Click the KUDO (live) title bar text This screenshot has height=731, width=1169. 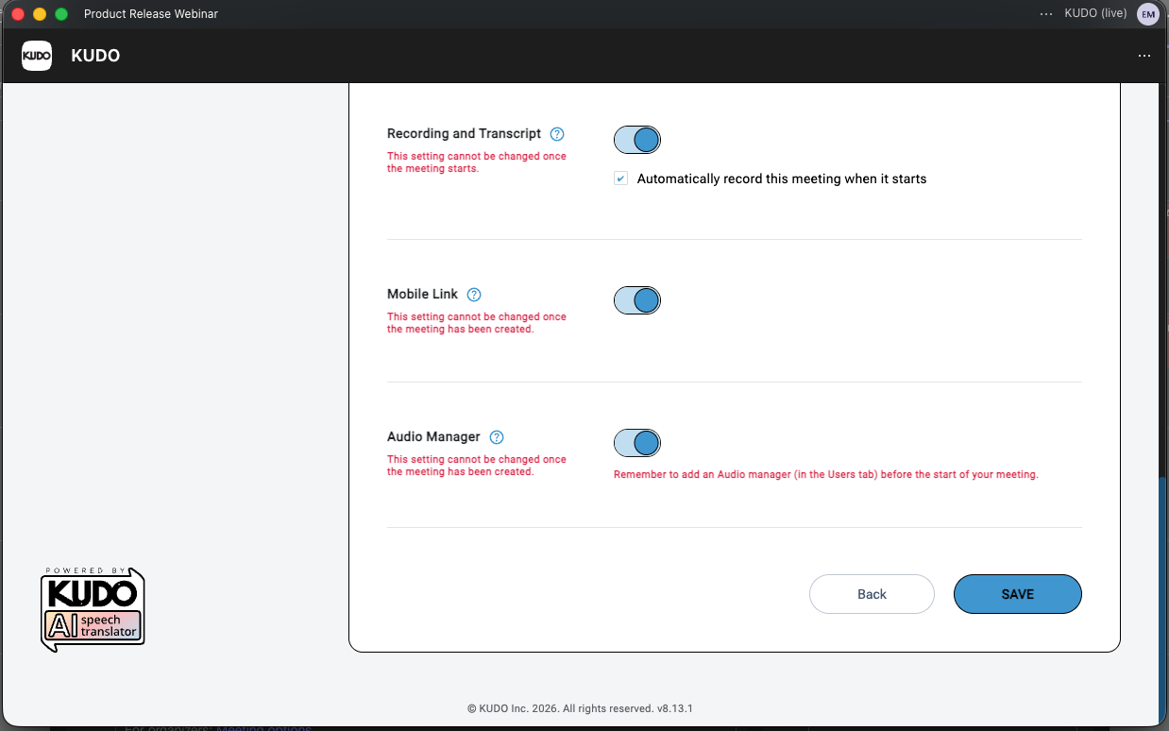pyautogui.click(x=1095, y=14)
